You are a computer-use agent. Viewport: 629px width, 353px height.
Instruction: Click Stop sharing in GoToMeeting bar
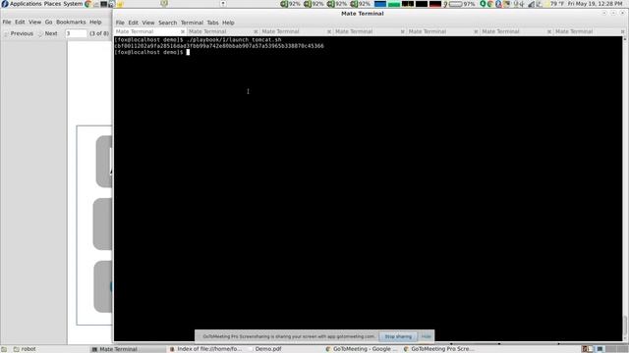pos(398,336)
